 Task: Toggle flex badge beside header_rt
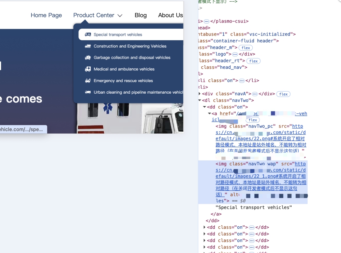tap(253, 61)
